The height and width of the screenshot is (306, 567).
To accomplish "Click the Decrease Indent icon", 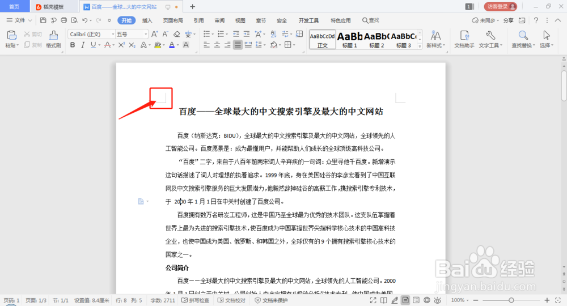I will click(236, 34).
